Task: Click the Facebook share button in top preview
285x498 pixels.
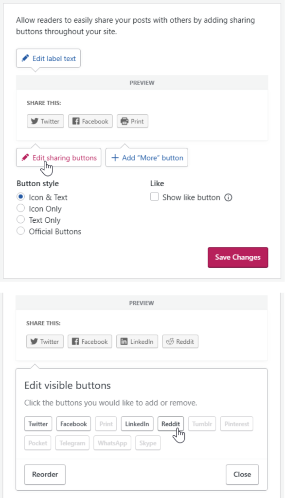Action: point(90,121)
